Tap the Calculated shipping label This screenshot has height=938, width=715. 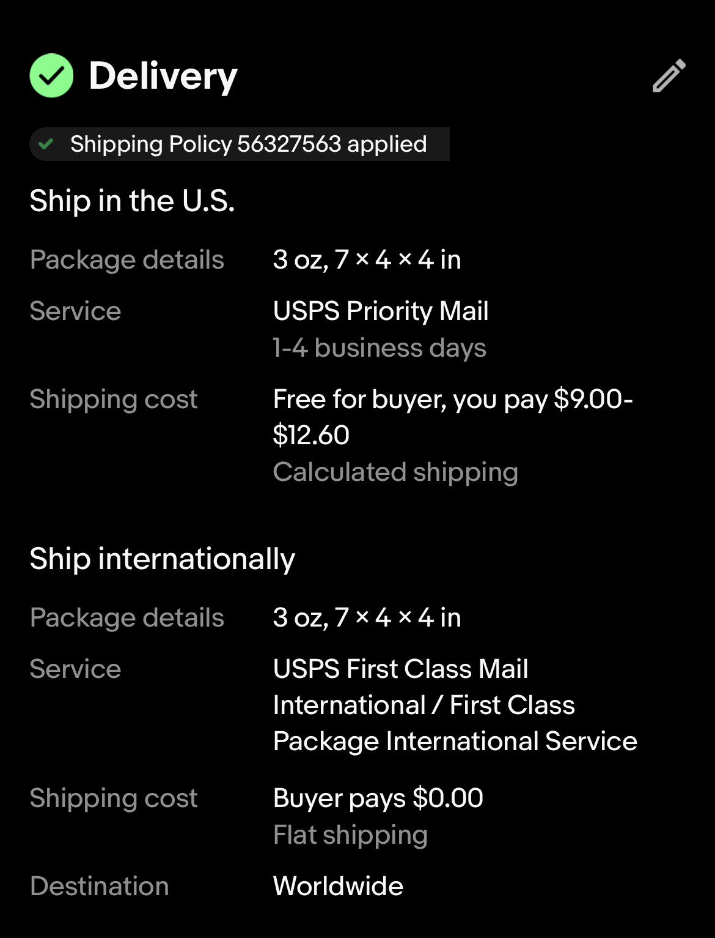click(x=395, y=472)
